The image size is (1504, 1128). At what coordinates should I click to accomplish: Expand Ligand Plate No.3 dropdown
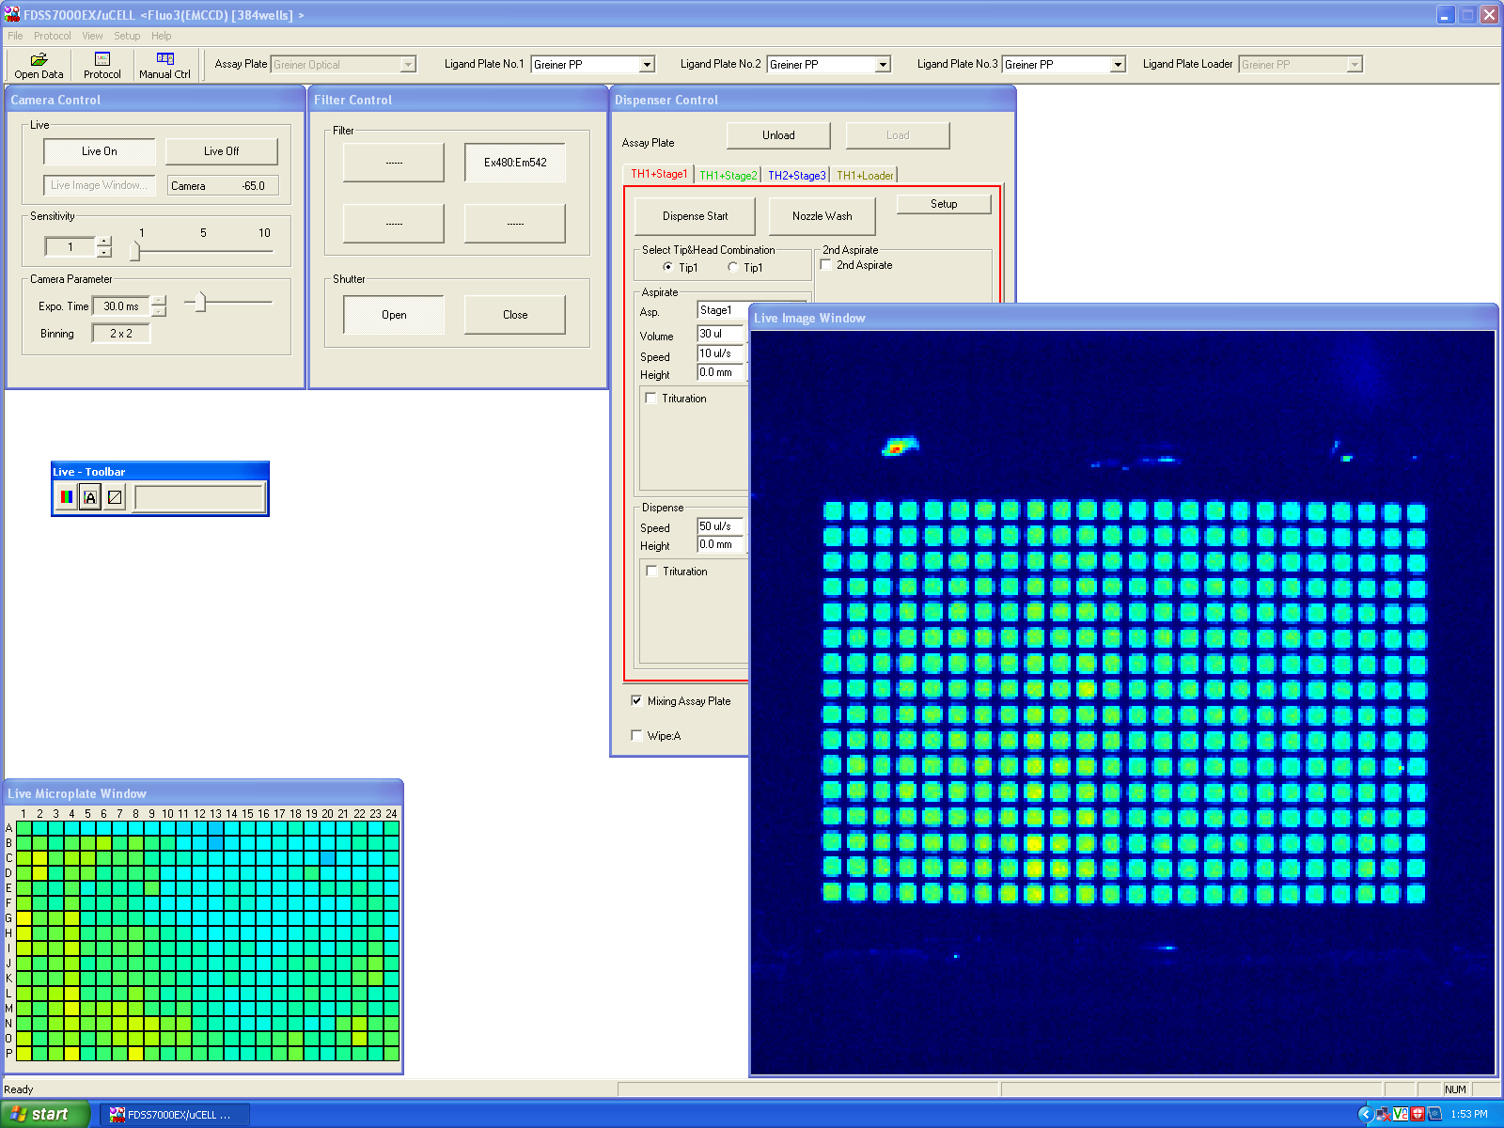[1118, 65]
